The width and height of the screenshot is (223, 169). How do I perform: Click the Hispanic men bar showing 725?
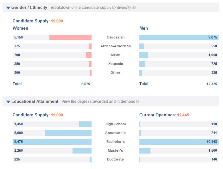point(142,64)
